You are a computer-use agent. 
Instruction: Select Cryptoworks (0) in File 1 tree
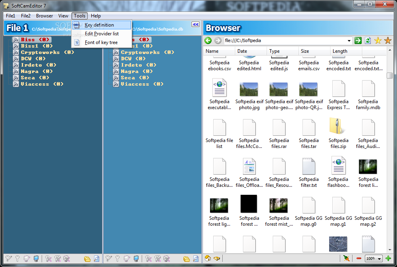(x=47, y=52)
